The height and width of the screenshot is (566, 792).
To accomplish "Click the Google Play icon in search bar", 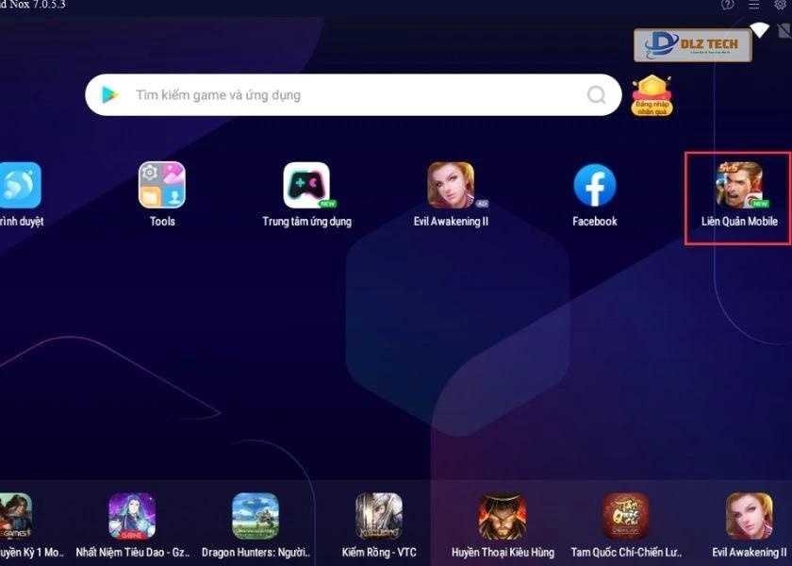I will coord(110,95).
